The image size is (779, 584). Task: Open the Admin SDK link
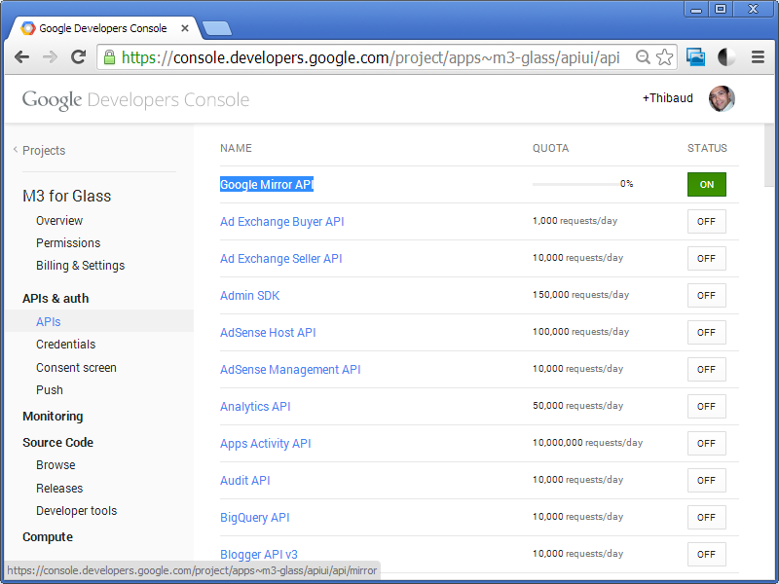pos(249,296)
